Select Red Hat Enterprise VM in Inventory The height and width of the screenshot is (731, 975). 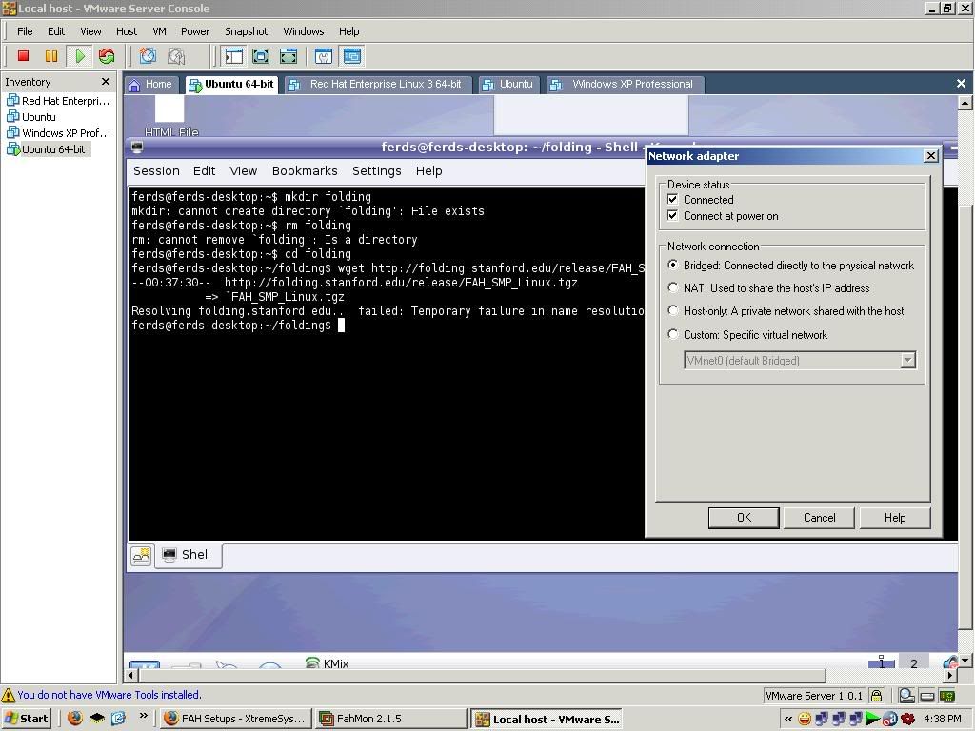click(x=58, y=101)
